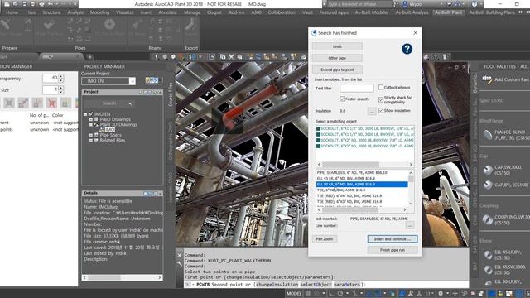Click the FLANGE BLIND tool palette icon
Image resolution: width=530 pixels, height=298 pixels.
point(488,134)
